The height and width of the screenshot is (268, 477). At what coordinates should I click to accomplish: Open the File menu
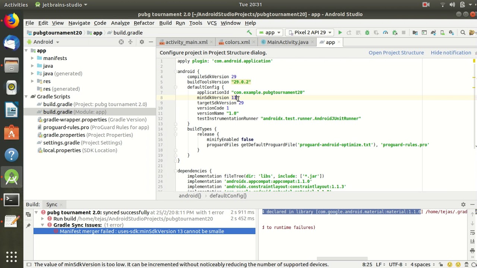coord(29,23)
